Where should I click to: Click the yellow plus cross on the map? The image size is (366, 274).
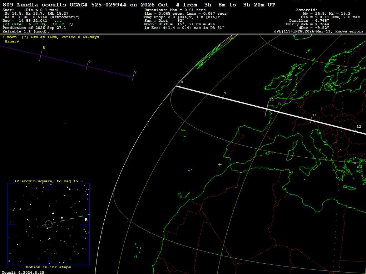(x=220, y=165)
